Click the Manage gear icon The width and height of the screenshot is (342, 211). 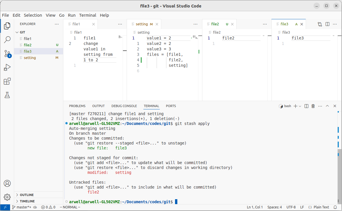point(7,197)
